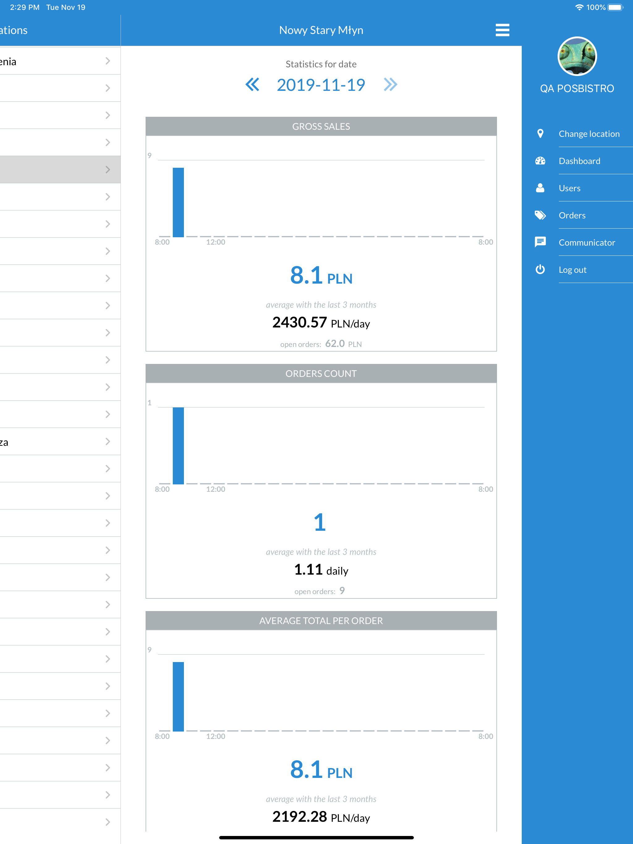
Task: Open the list row ending in 'enia'
Action: click(x=60, y=61)
